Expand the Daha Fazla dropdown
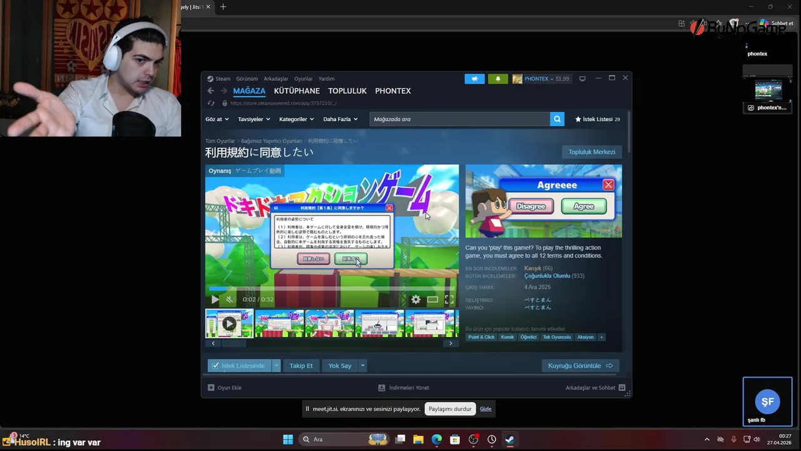The image size is (801, 451). point(340,119)
